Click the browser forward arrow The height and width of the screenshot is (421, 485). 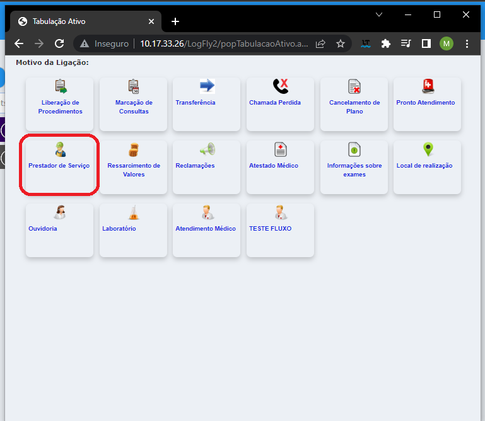39,43
